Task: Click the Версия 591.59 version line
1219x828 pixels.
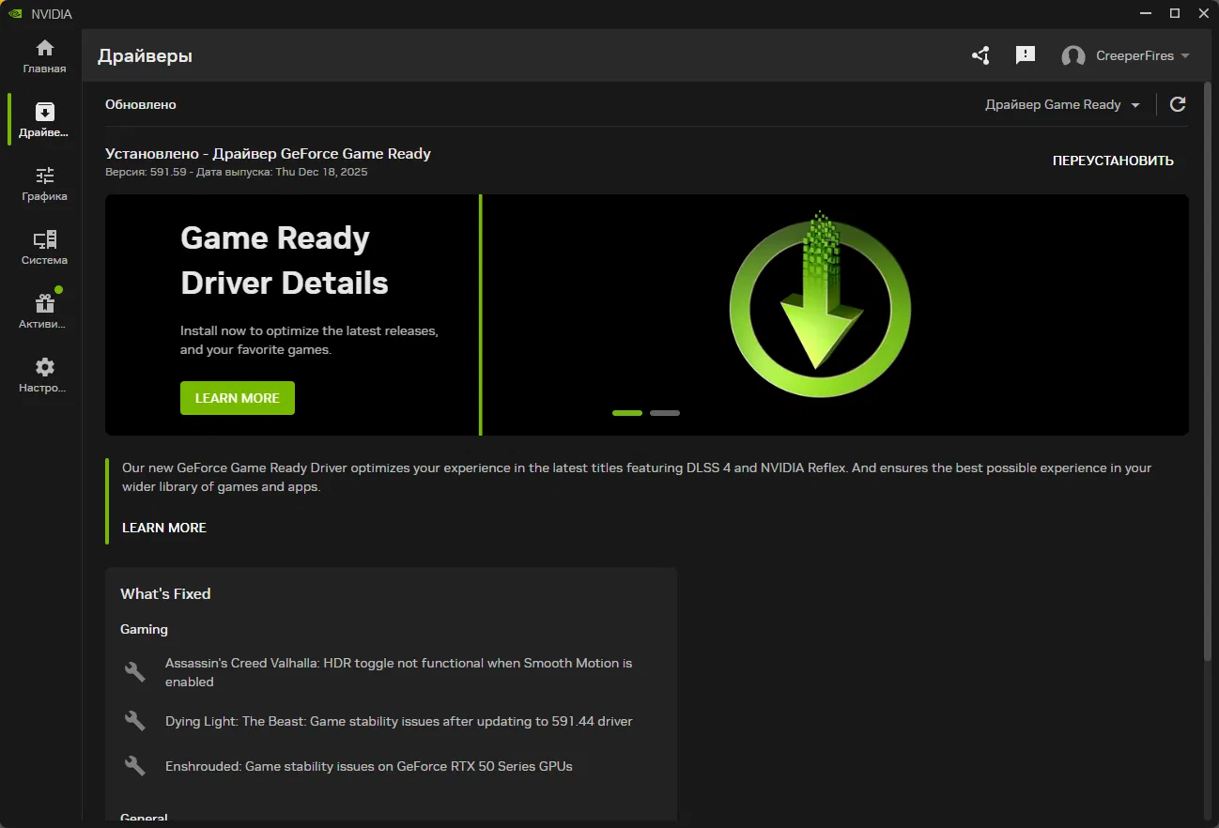Action: [237, 172]
